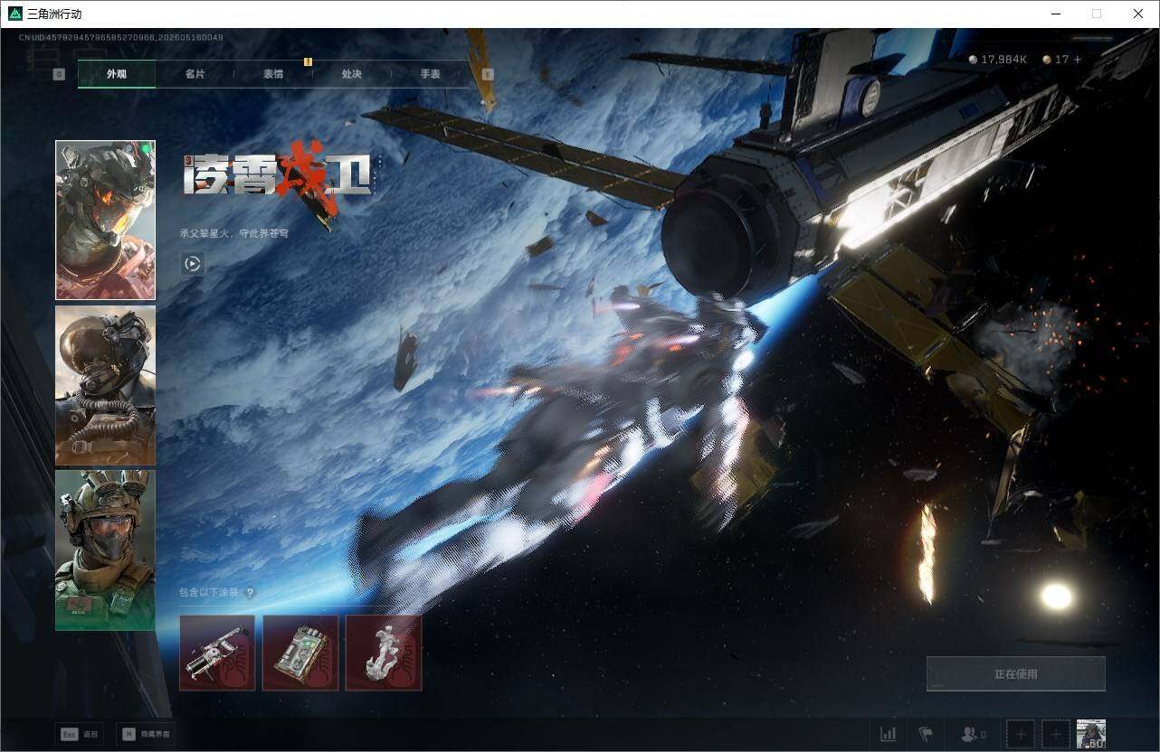The height and width of the screenshot is (752, 1160).
Task: Click the second empty squad slot plus
Action: [x=1055, y=734]
